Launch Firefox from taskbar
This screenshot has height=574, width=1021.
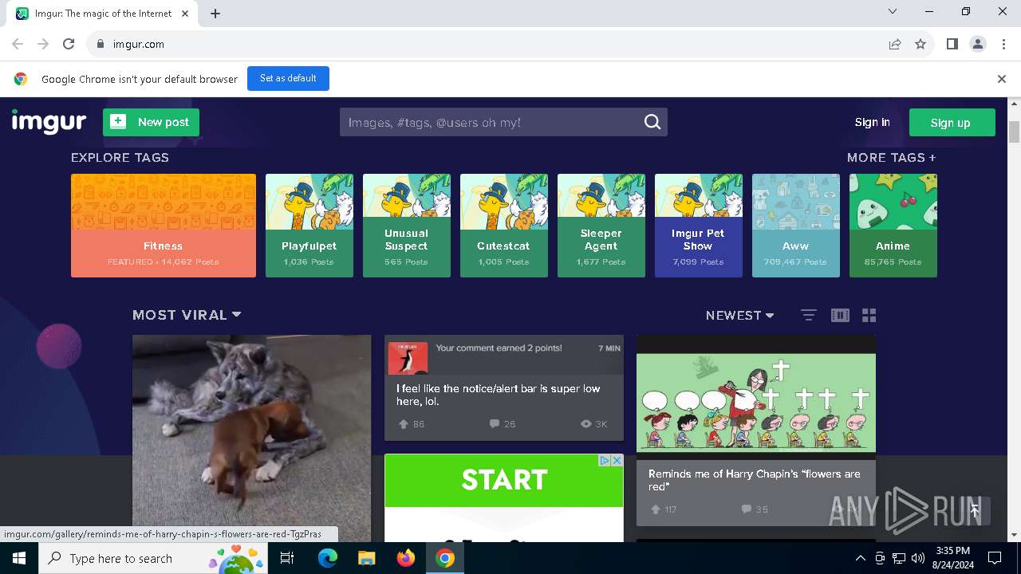(x=405, y=558)
